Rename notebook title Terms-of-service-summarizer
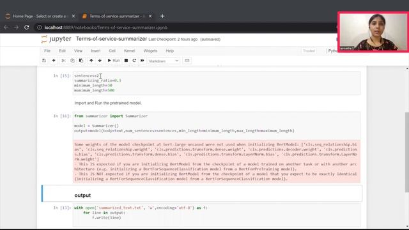This screenshot has height=230, width=409. tap(111, 39)
